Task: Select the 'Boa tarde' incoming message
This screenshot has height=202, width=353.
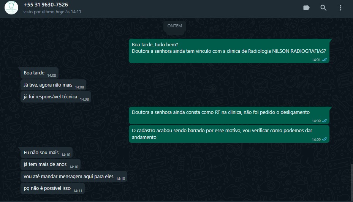Action: pyautogui.click(x=40, y=73)
